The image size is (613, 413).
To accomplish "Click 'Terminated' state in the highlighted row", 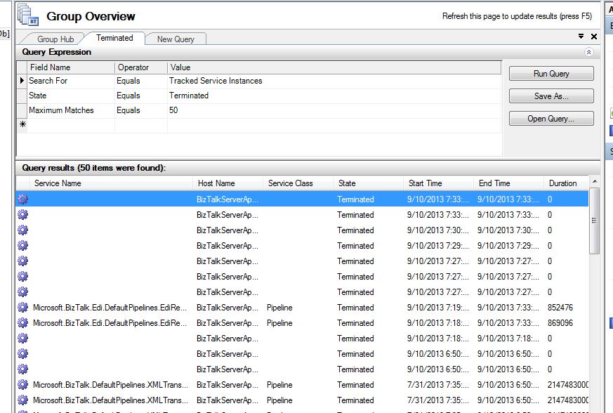I will (355, 199).
